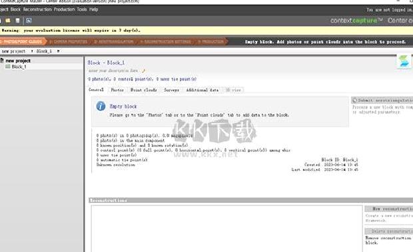Open the job queue monitor toolbar icon
413x252 pixels.
[29, 21]
